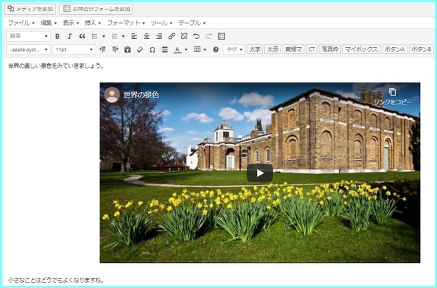Screen dimensions: 437x288
Task: Play the embedded 世界の景色 video
Action: pyautogui.click(x=259, y=173)
